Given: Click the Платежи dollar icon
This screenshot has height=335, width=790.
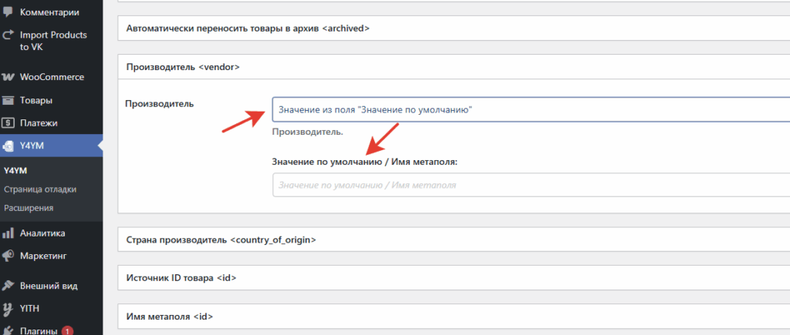Looking at the screenshot, I should tap(8, 122).
